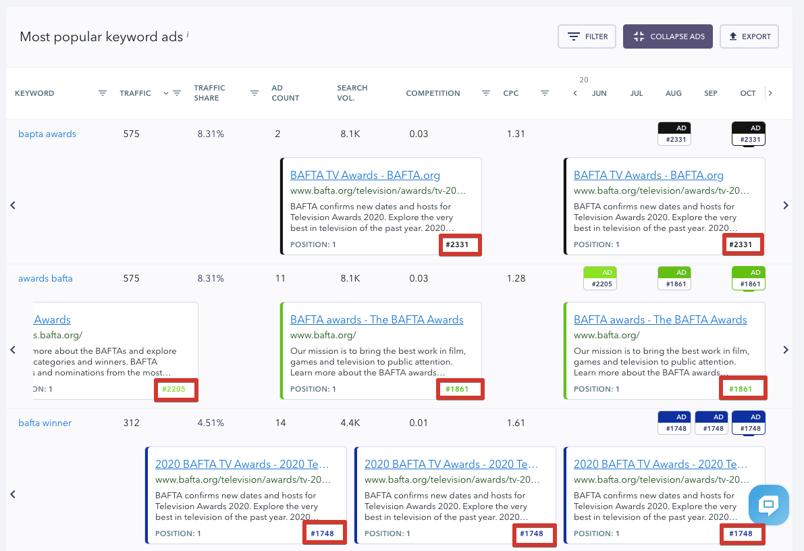The image size is (804, 551).
Task: Click the JUL month label
Action: (637, 93)
